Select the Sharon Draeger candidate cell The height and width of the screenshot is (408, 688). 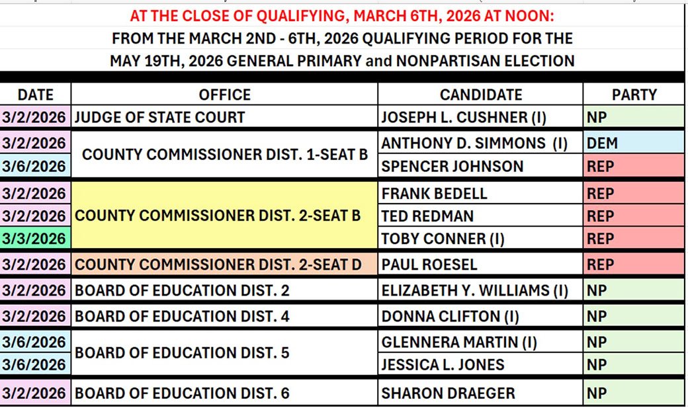tap(480, 393)
